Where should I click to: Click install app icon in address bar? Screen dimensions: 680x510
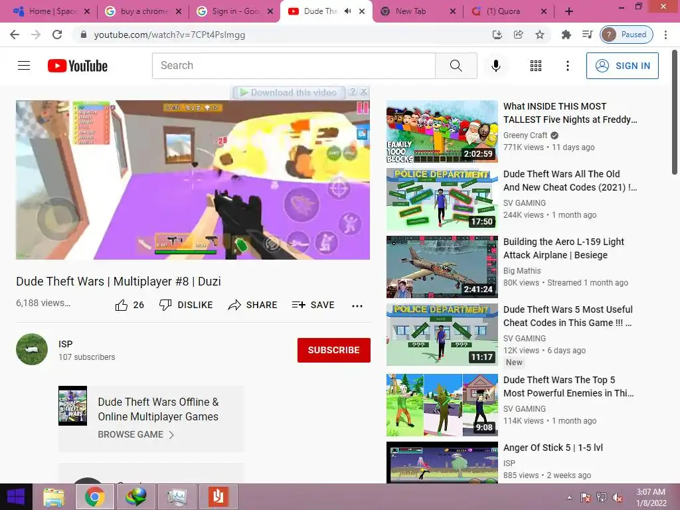pos(497,35)
